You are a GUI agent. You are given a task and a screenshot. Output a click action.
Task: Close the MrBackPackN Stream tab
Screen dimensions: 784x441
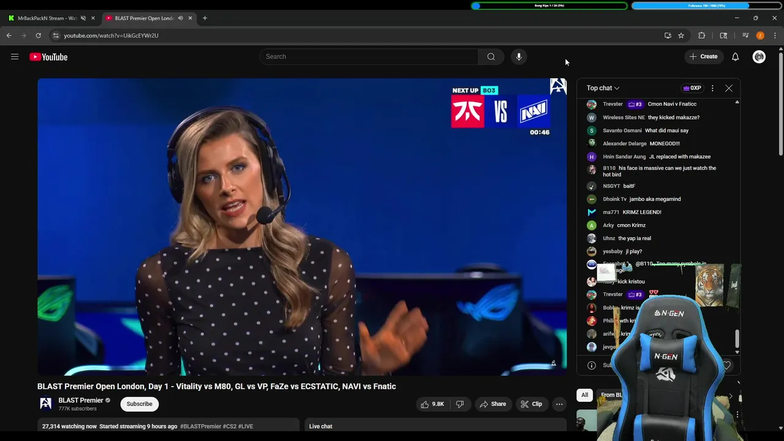point(93,18)
